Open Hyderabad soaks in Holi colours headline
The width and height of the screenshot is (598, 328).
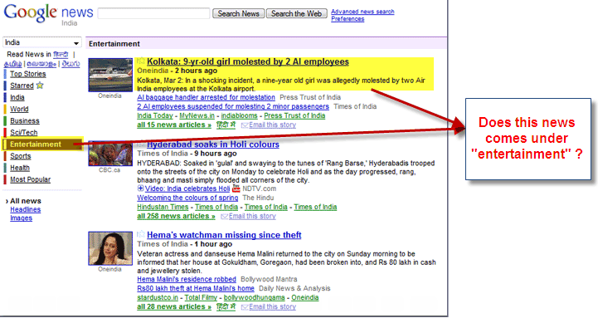[x=213, y=144]
